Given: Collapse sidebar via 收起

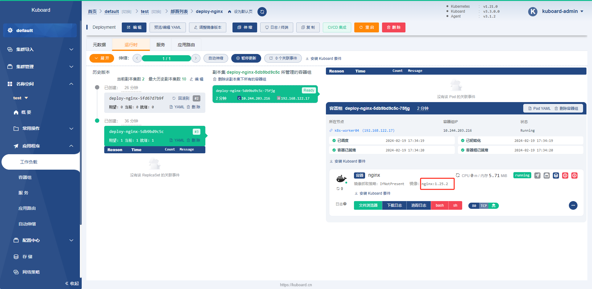Looking at the screenshot, I should click(72, 283).
